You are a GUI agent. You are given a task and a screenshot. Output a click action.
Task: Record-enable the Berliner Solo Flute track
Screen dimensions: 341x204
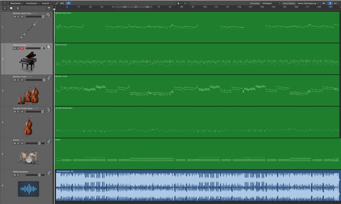(22, 17)
